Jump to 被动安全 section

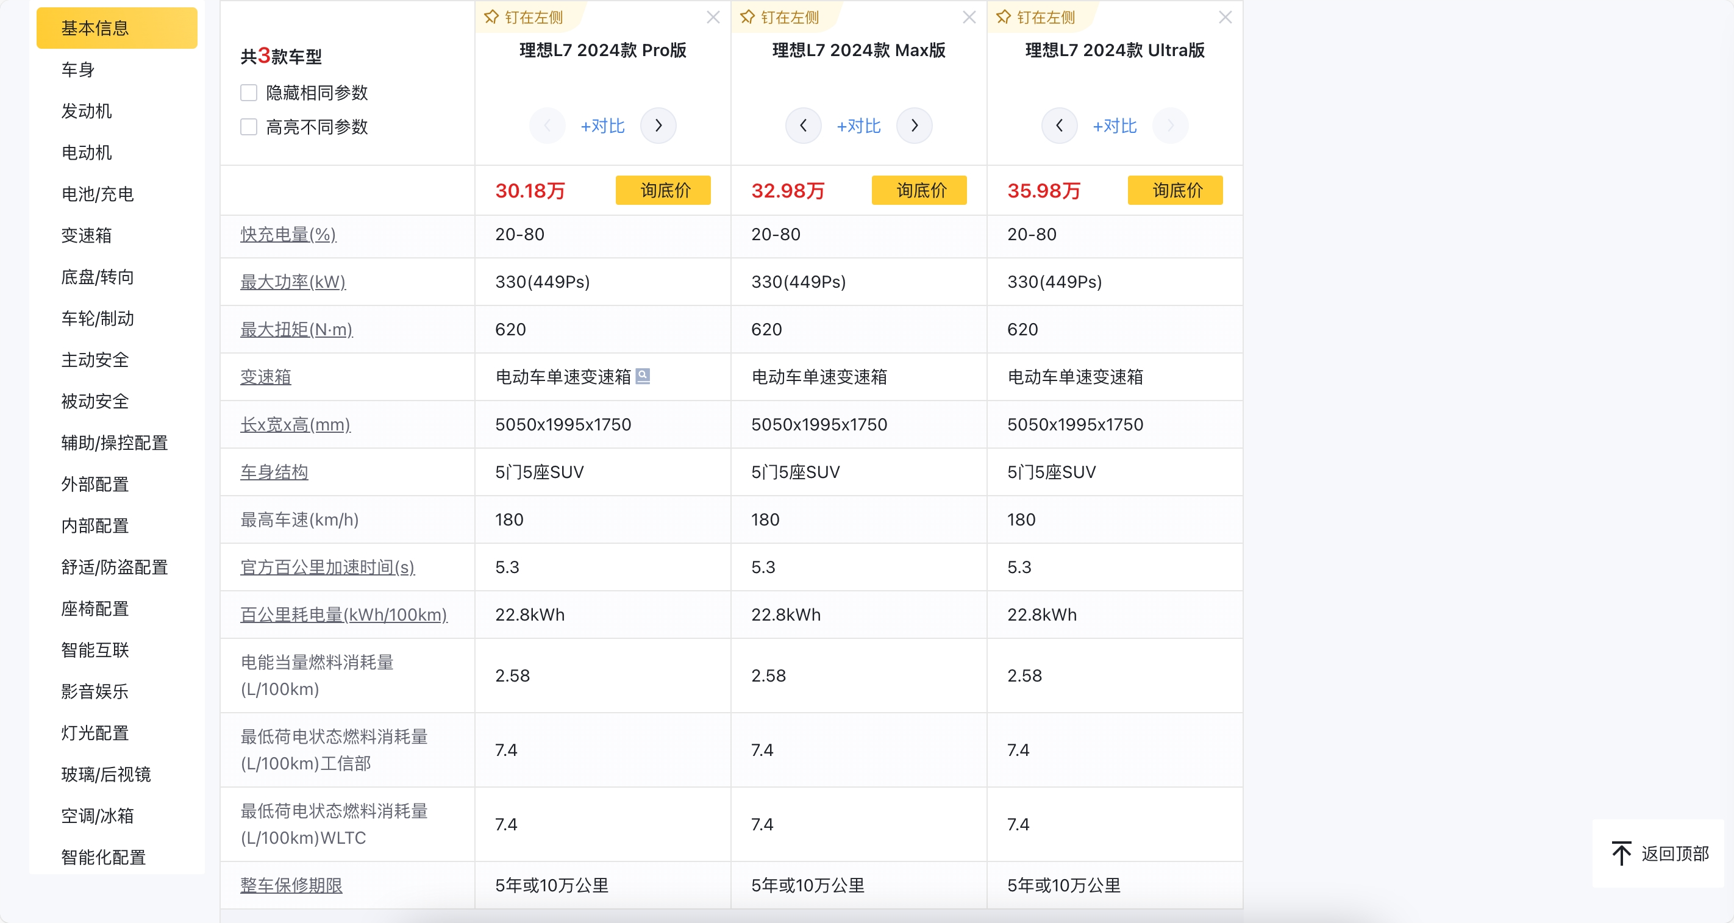click(x=95, y=401)
